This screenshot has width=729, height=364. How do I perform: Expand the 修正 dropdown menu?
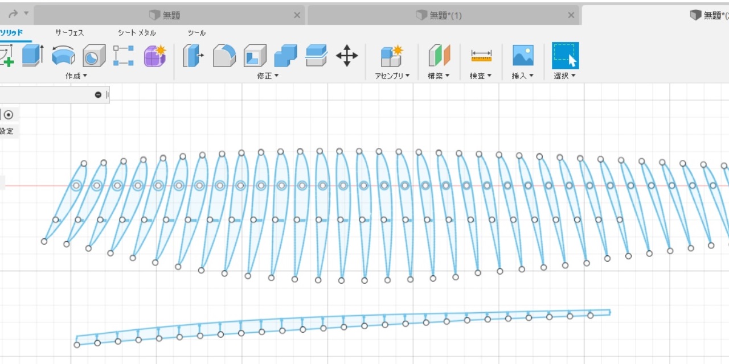[268, 76]
